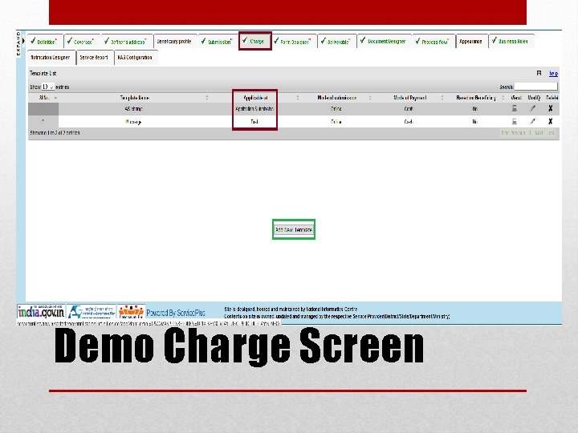
Task: Go to the Service Report tab
Action: click(x=94, y=58)
